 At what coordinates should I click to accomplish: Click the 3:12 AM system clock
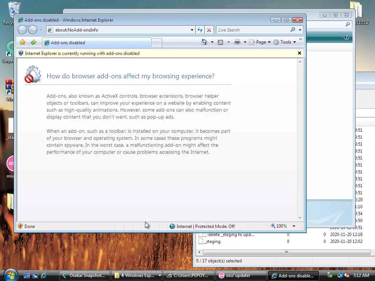pos(361,275)
